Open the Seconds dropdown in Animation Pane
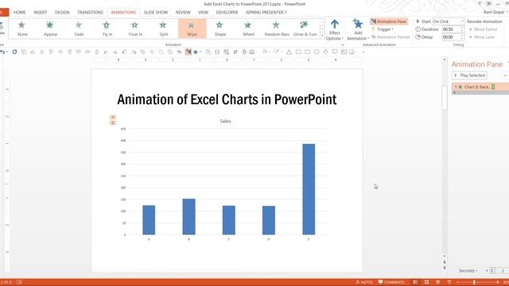Image resolution: width=509 pixels, height=286 pixels. [x=468, y=270]
